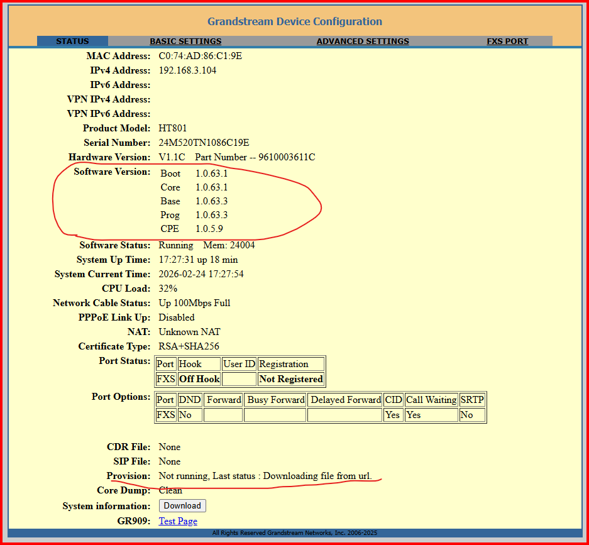Click the SRTP column header cell

[x=471, y=400]
